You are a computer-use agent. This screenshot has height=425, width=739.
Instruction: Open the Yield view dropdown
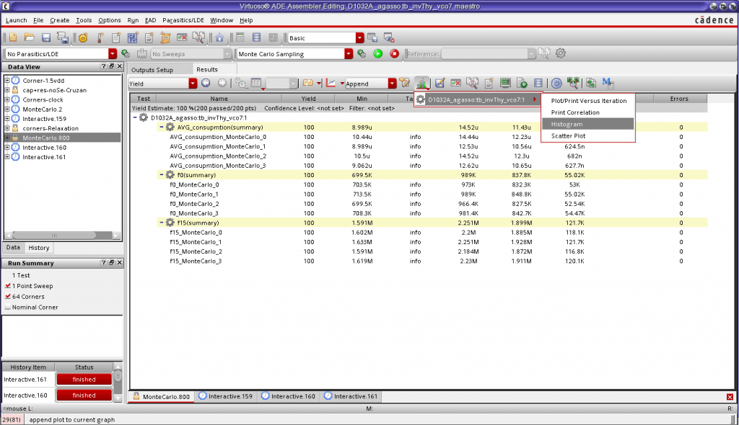point(193,84)
